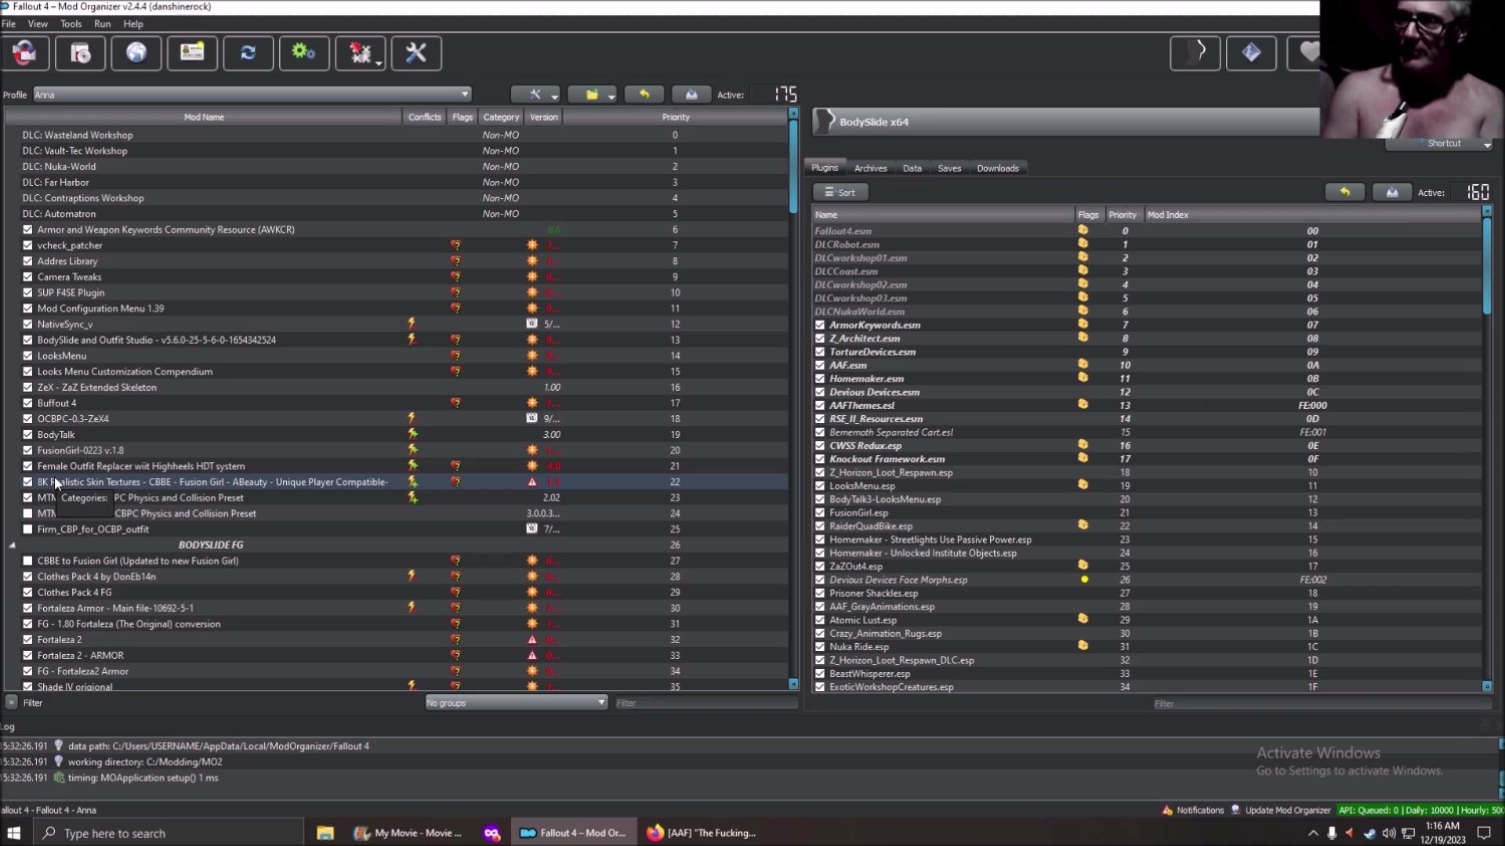Open executables gear configuration icon

[304, 53]
